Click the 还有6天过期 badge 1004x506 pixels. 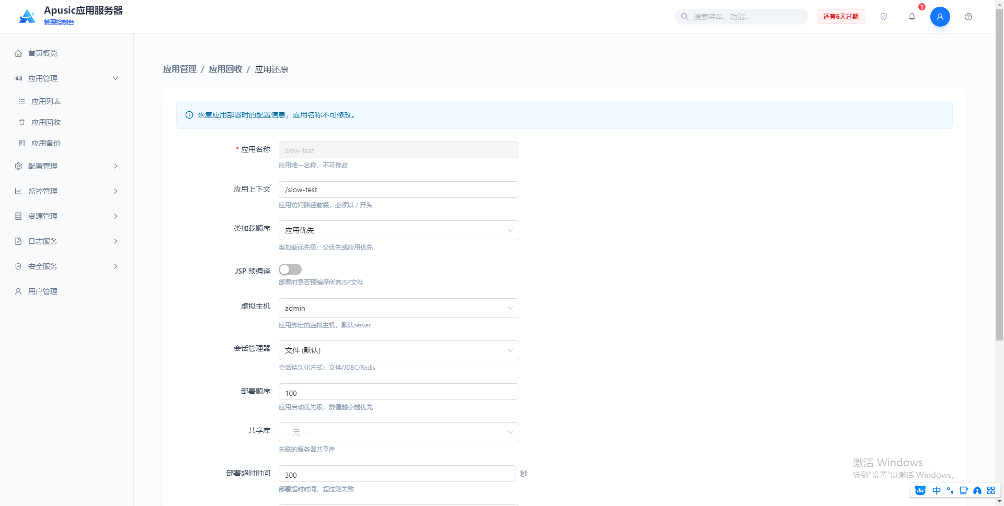(841, 17)
